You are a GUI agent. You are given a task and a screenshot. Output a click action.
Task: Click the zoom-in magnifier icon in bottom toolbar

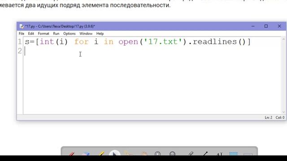(x=157, y=154)
